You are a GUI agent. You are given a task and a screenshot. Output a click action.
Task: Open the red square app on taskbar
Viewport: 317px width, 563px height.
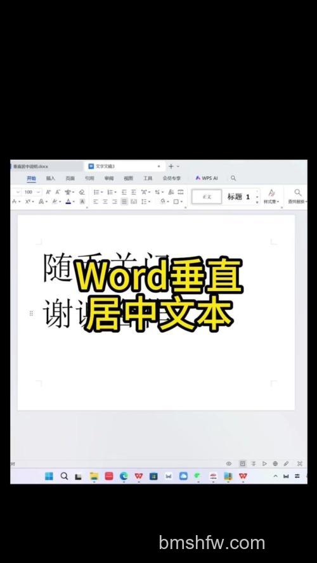tap(109, 476)
